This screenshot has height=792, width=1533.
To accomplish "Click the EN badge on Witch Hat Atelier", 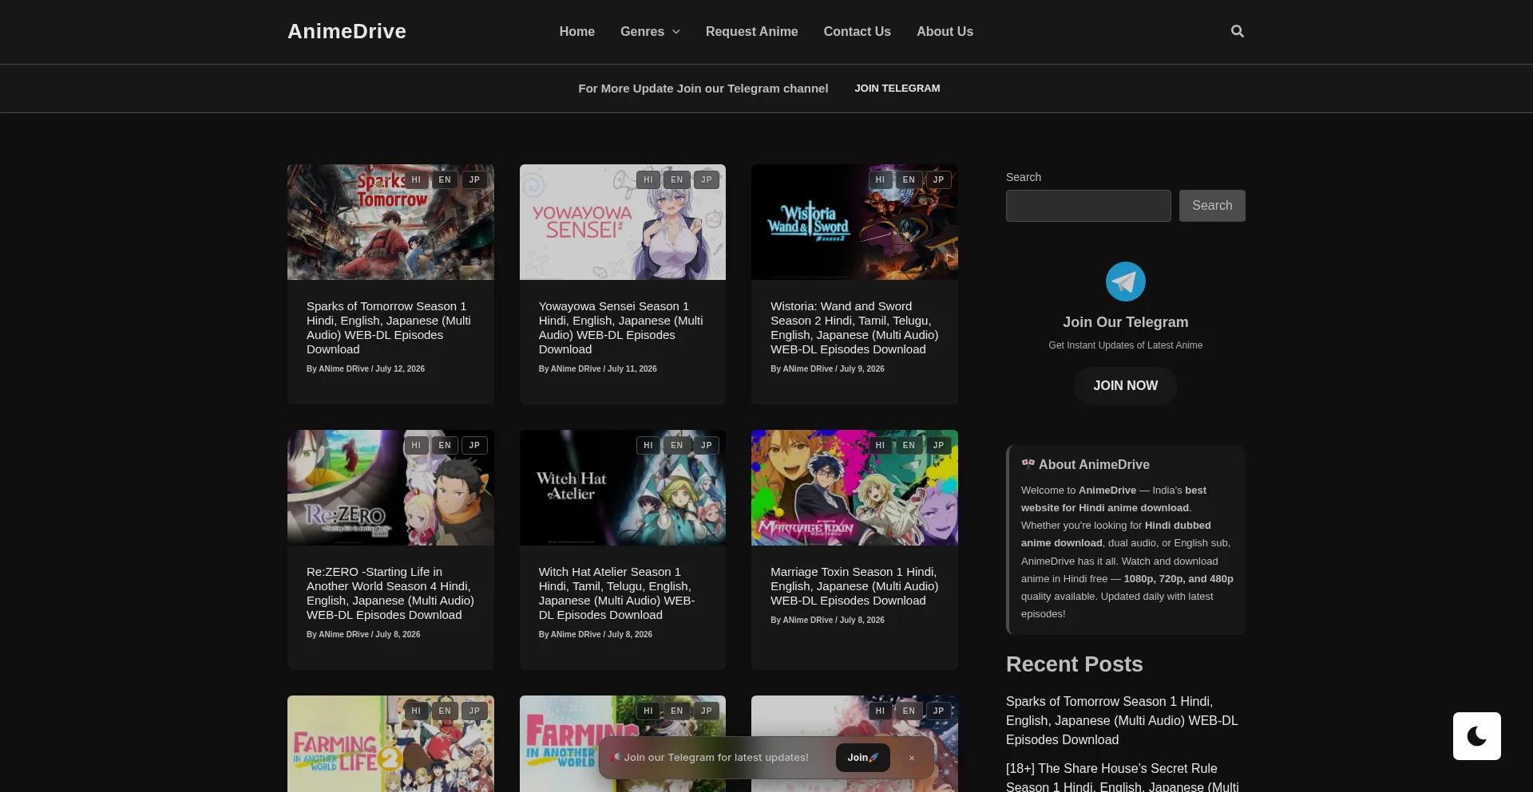I will pos(677,445).
